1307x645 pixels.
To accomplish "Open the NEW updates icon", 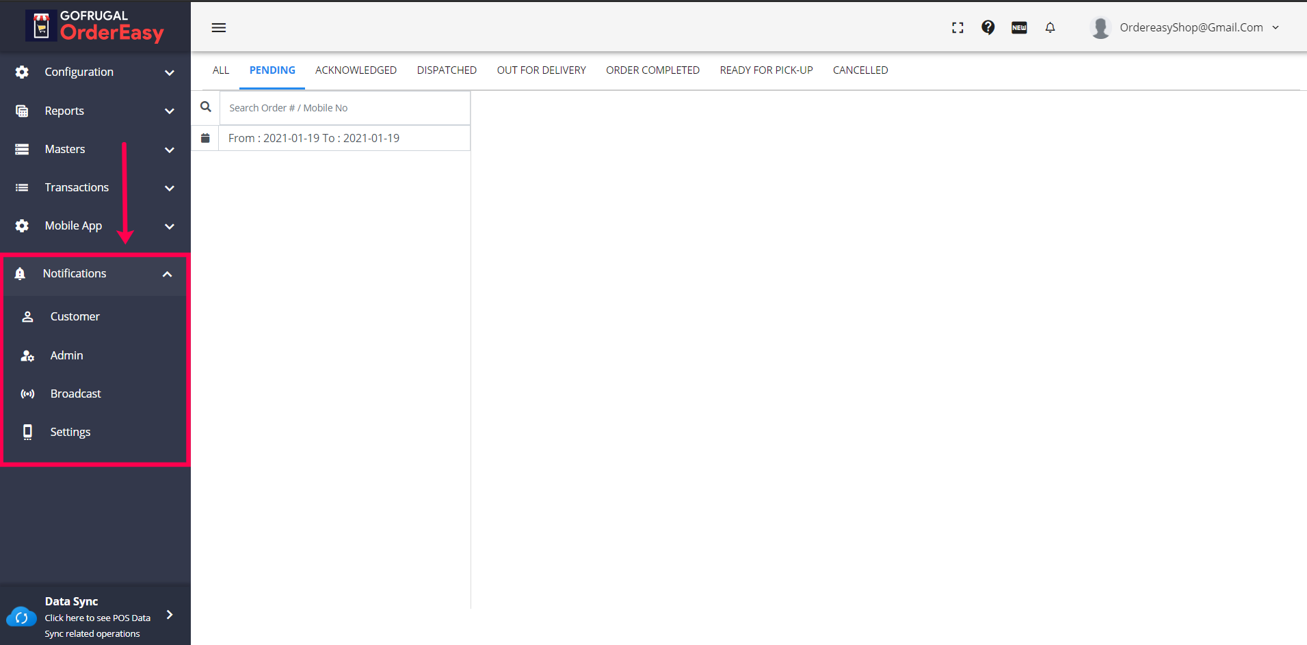I will point(1019,27).
